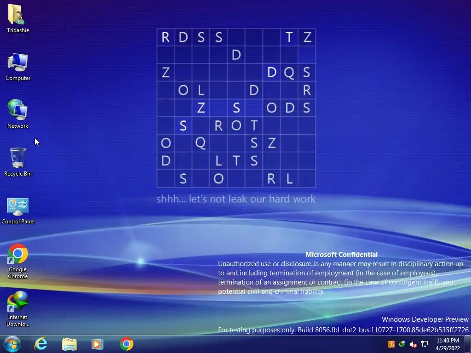Open Windows Media Player from the taskbar

(98, 344)
